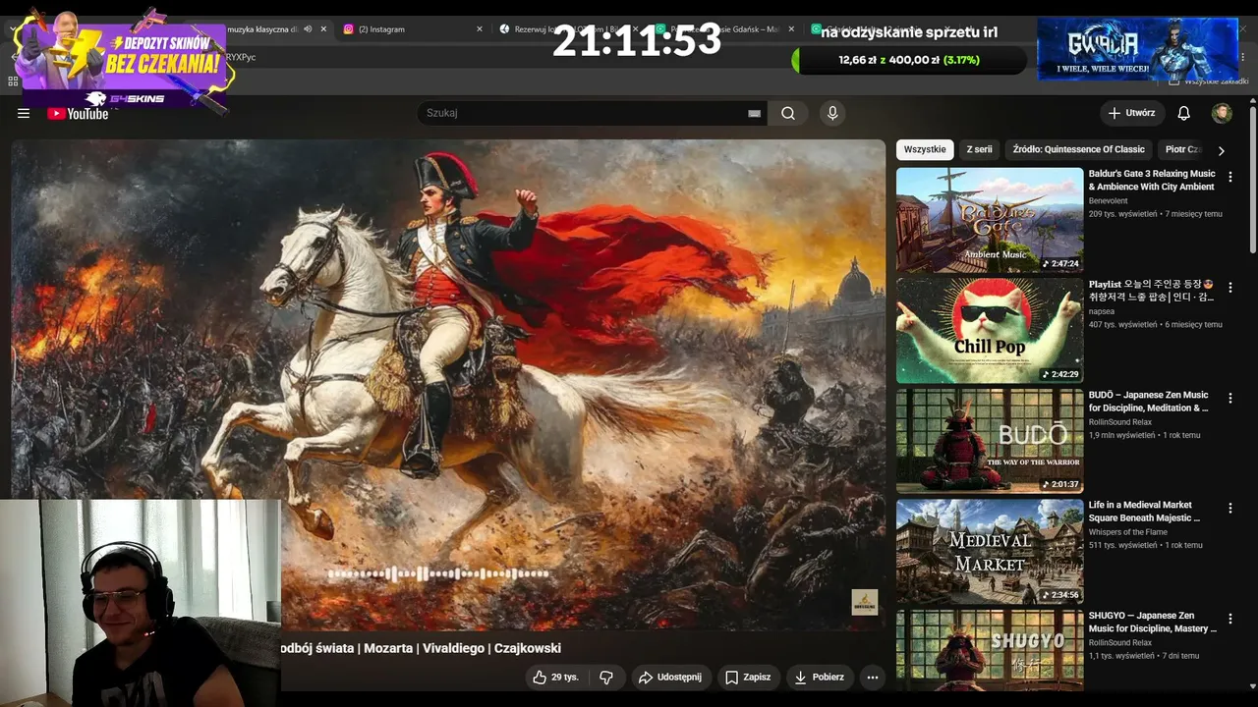Image resolution: width=1258 pixels, height=707 pixels.
Task: Open options menu for SHUGYO video
Action: 1229,619
